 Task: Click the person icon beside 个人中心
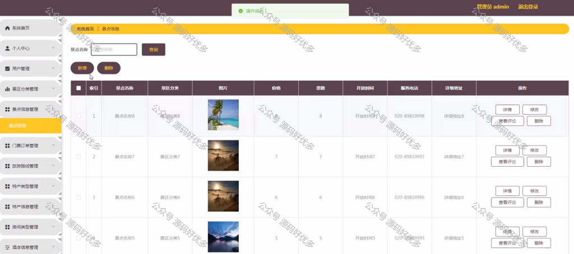point(7,48)
